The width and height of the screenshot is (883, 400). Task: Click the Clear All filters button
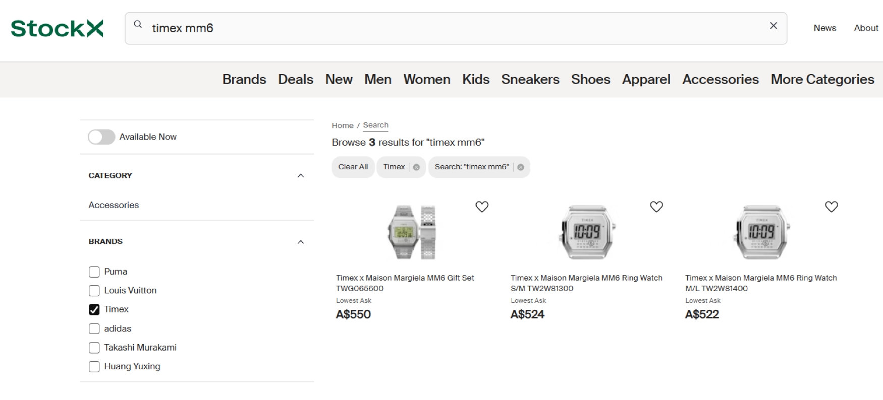pyautogui.click(x=353, y=167)
